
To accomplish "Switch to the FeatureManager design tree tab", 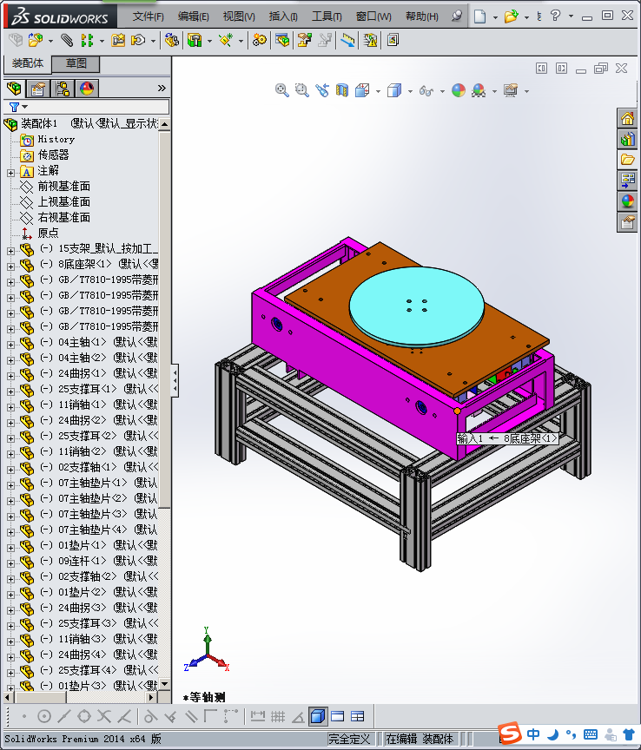I will tap(15, 89).
